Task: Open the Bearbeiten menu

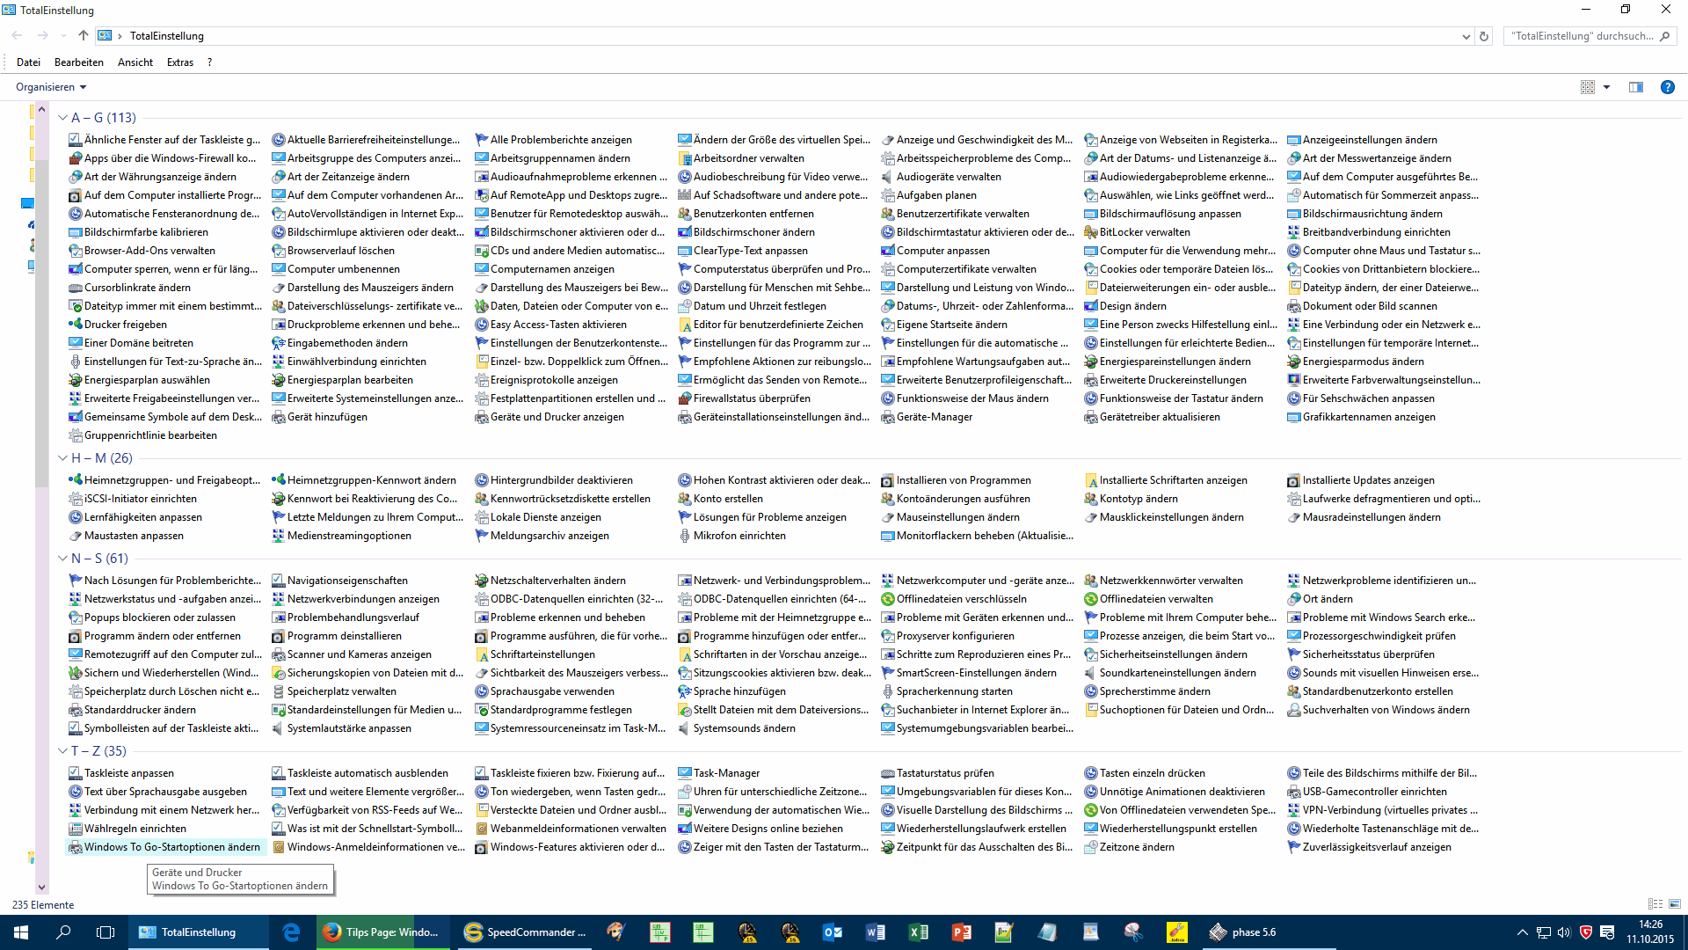Action: tap(78, 62)
